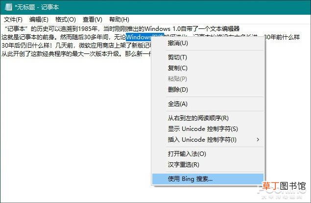Select 从右到左的阅读顺序(R) option
This screenshot has width=311, height=203.
(208, 118)
